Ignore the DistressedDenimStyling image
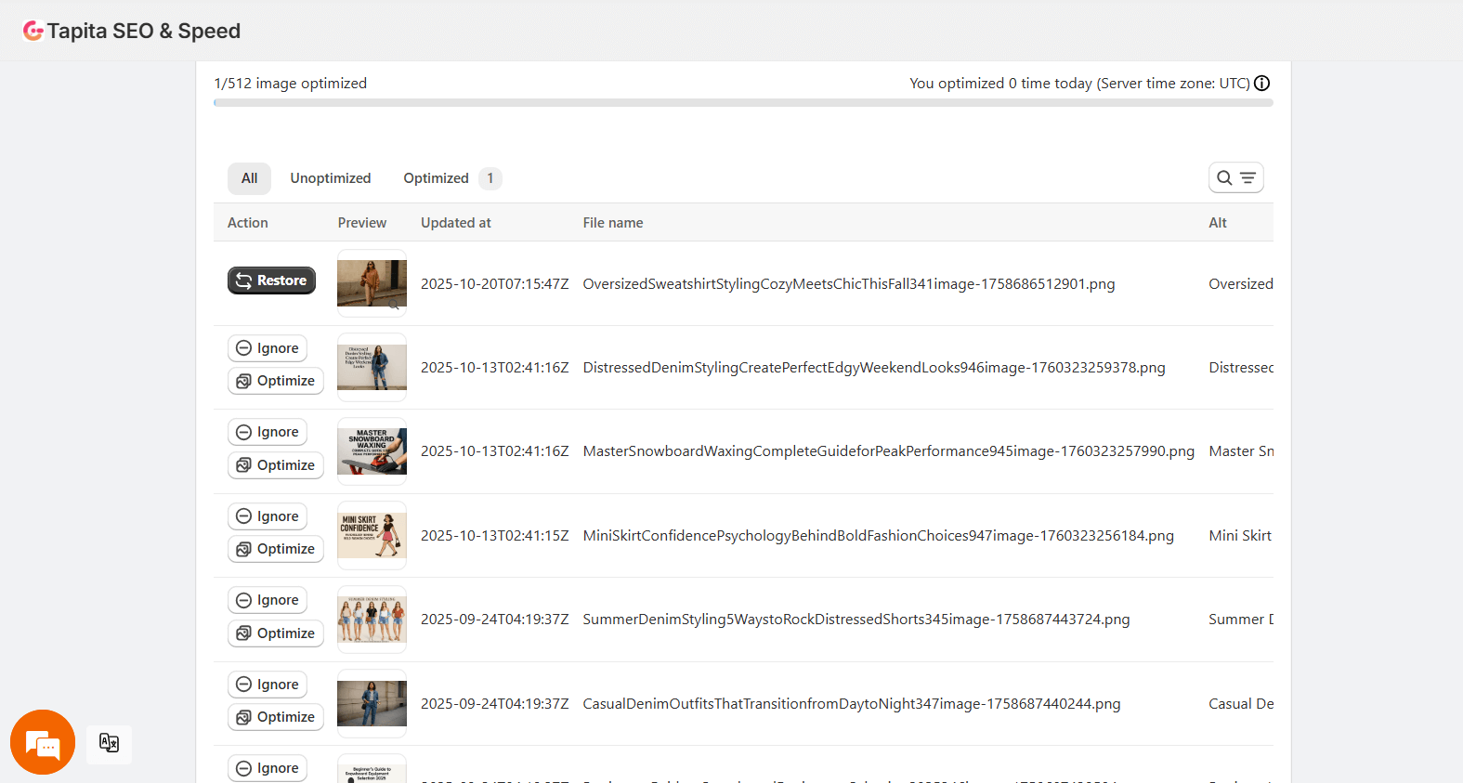 (x=268, y=348)
